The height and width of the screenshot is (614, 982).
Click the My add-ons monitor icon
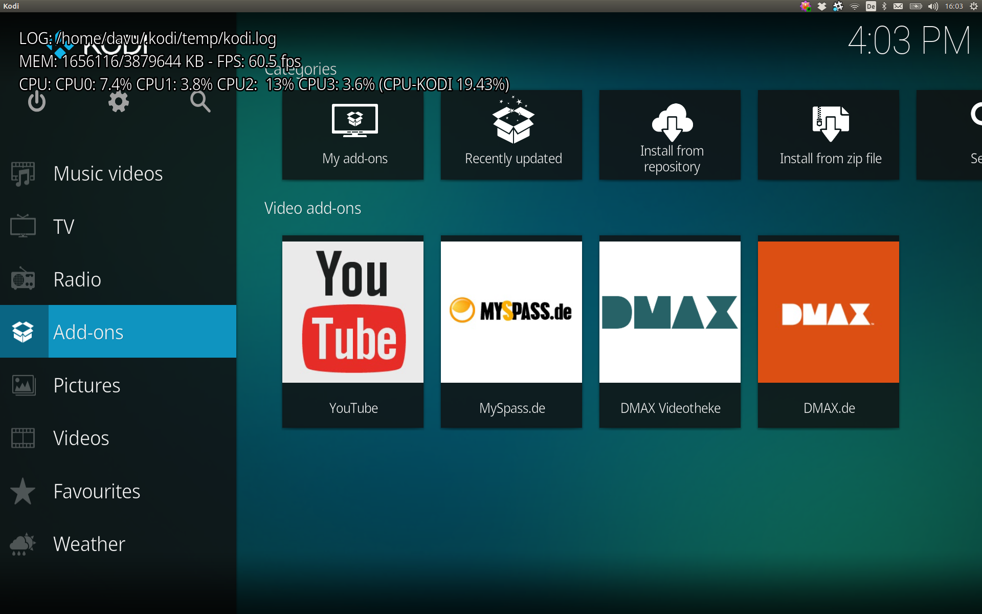pyautogui.click(x=355, y=121)
